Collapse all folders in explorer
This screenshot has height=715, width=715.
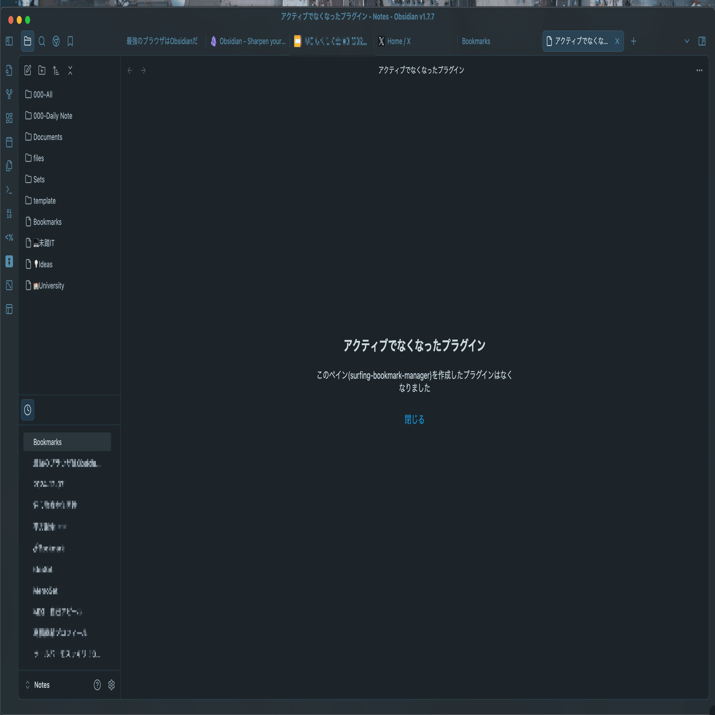point(70,70)
